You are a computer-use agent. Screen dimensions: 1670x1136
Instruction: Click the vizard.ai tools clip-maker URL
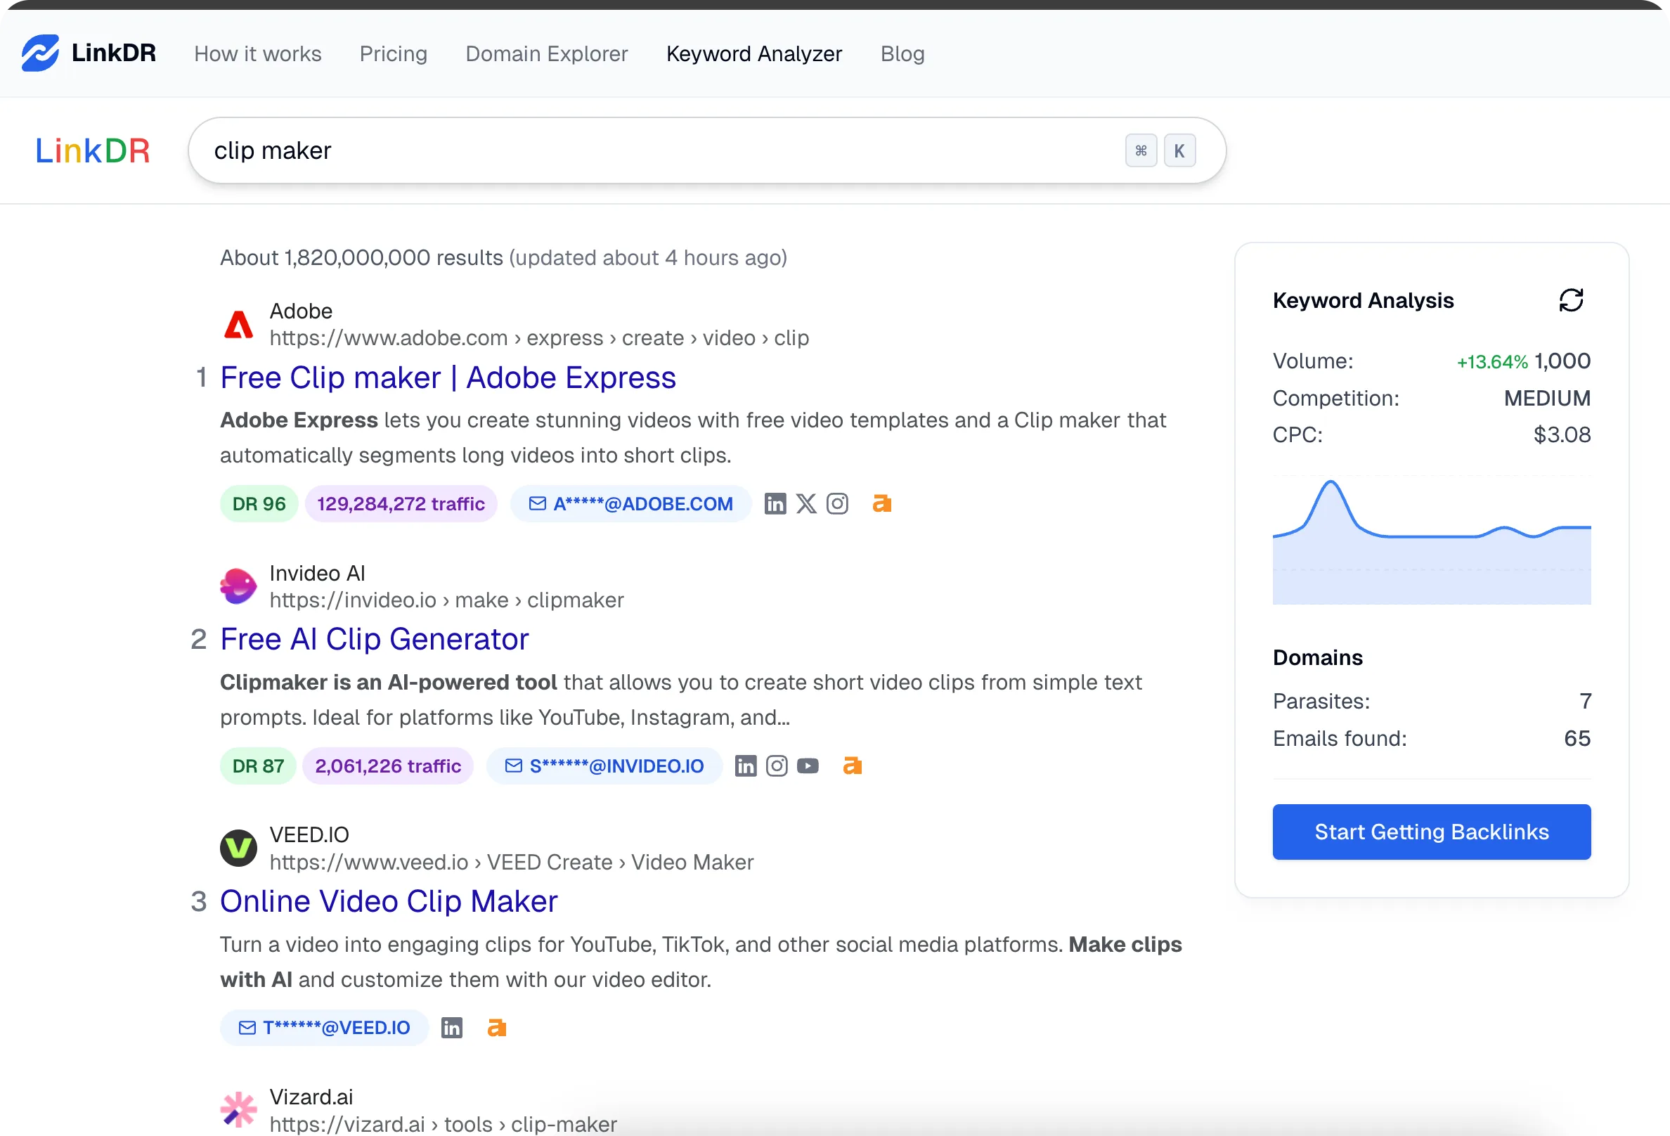(443, 1124)
